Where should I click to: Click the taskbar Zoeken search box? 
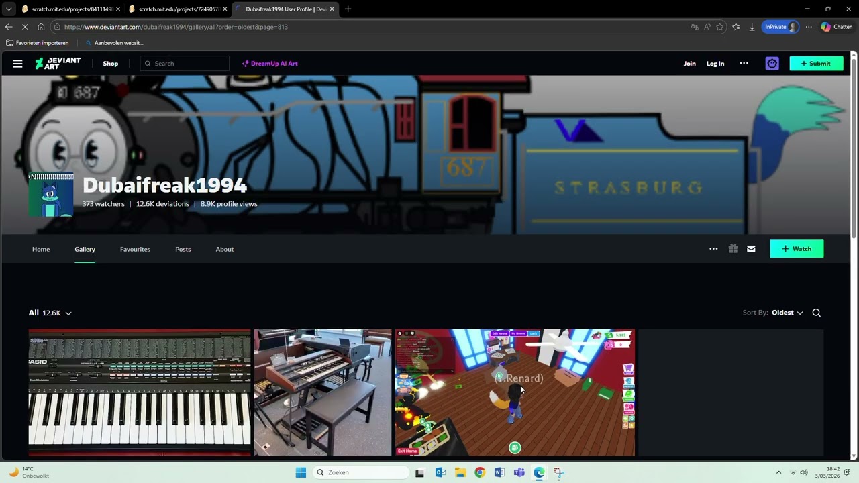[361, 472]
